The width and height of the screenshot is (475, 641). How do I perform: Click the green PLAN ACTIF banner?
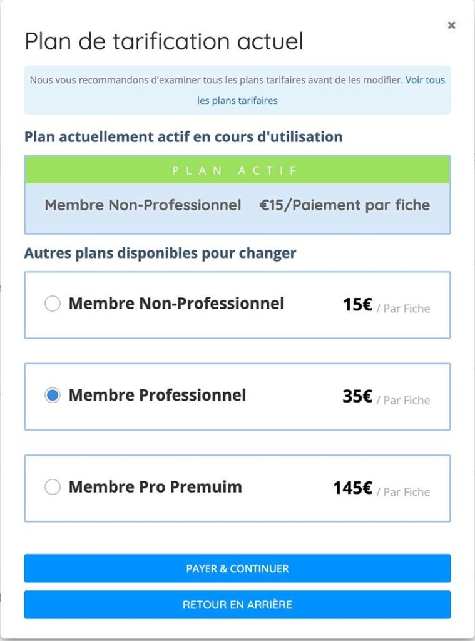tap(237, 170)
